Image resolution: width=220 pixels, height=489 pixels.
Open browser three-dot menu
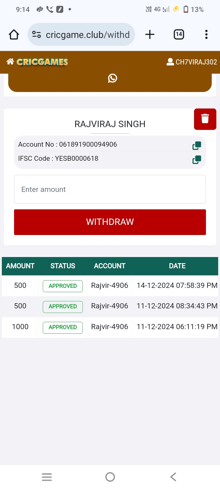click(207, 35)
